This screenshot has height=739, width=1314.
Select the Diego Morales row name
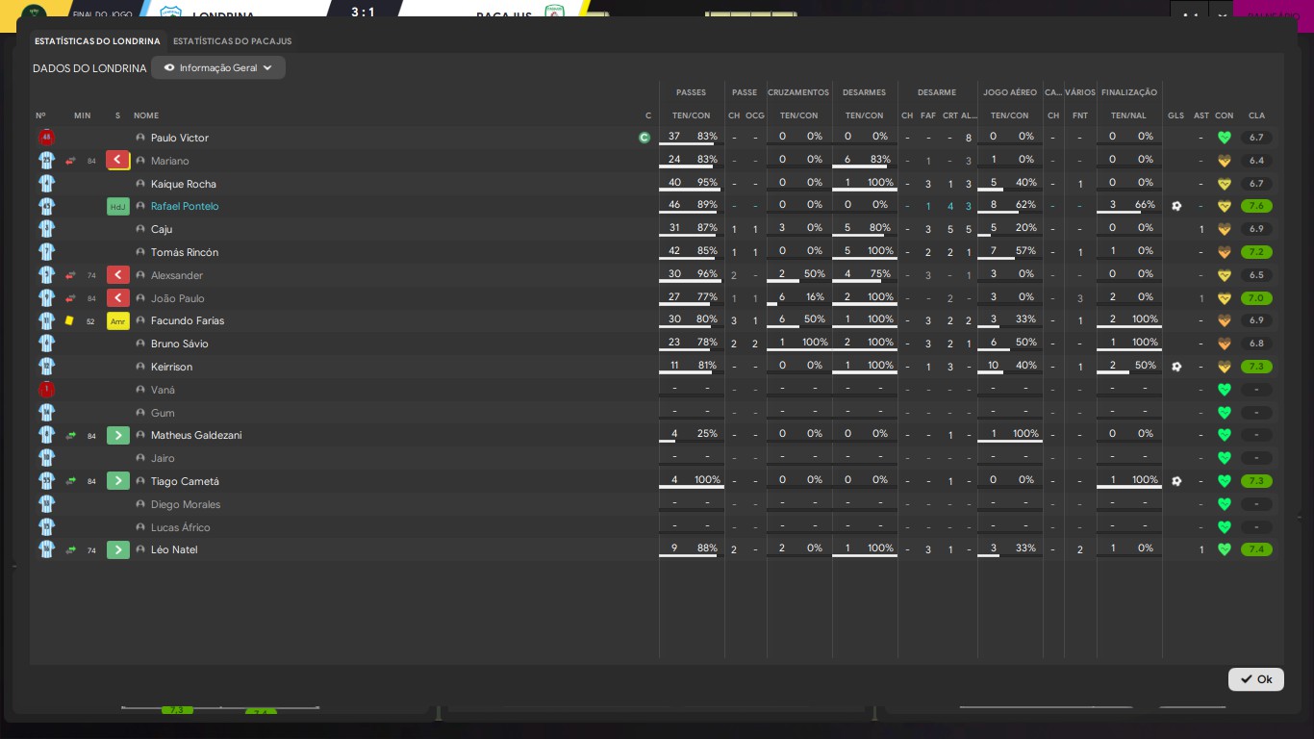click(x=186, y=504)
